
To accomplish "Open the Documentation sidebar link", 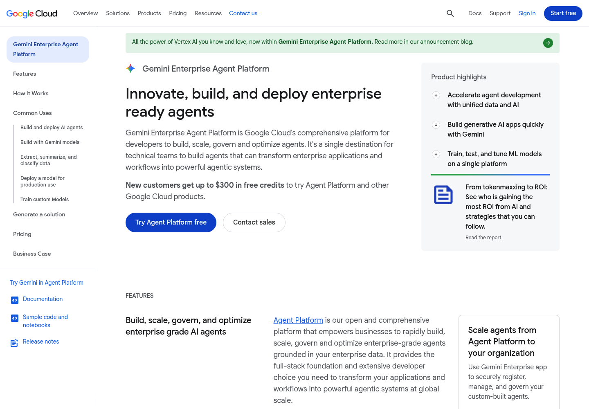I will [43, 299].
